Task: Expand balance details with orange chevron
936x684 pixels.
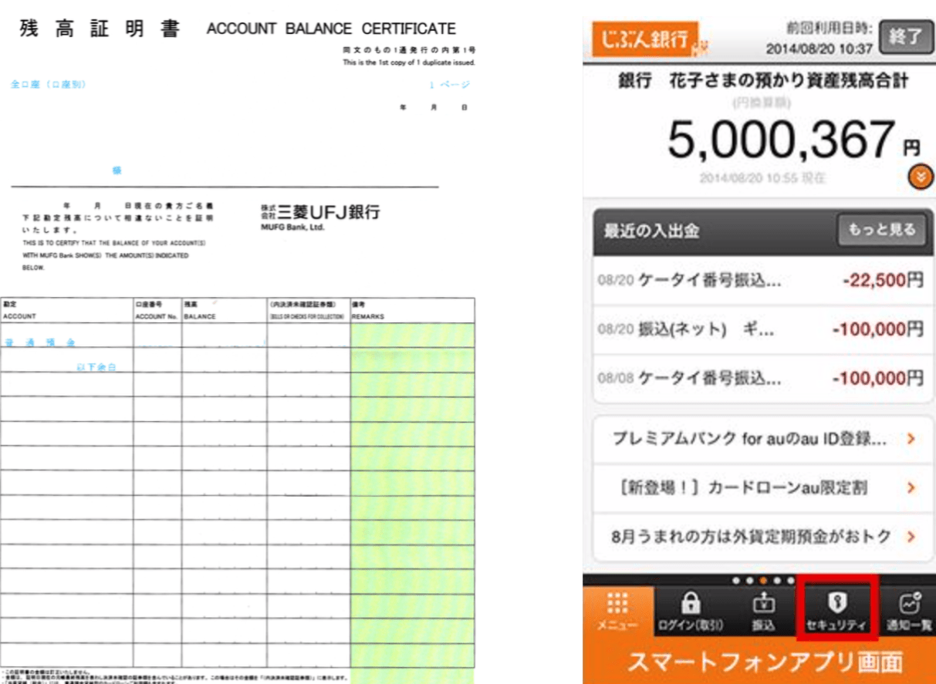Action: [921, 177]
